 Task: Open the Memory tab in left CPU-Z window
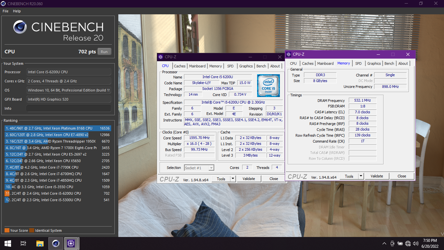coord(215,66)
